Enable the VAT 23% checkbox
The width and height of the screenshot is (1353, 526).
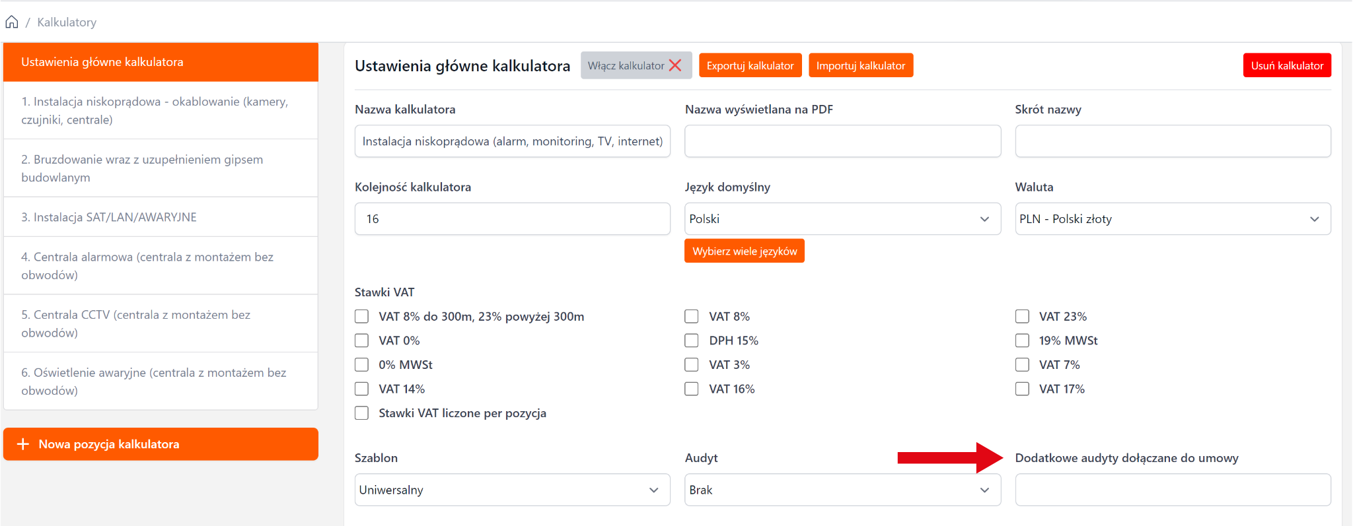(1022, 317)
